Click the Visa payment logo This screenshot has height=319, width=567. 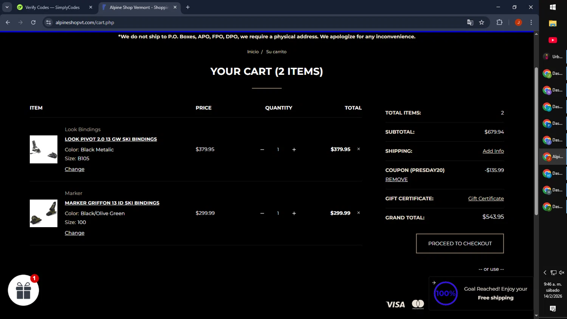[395, 305]
